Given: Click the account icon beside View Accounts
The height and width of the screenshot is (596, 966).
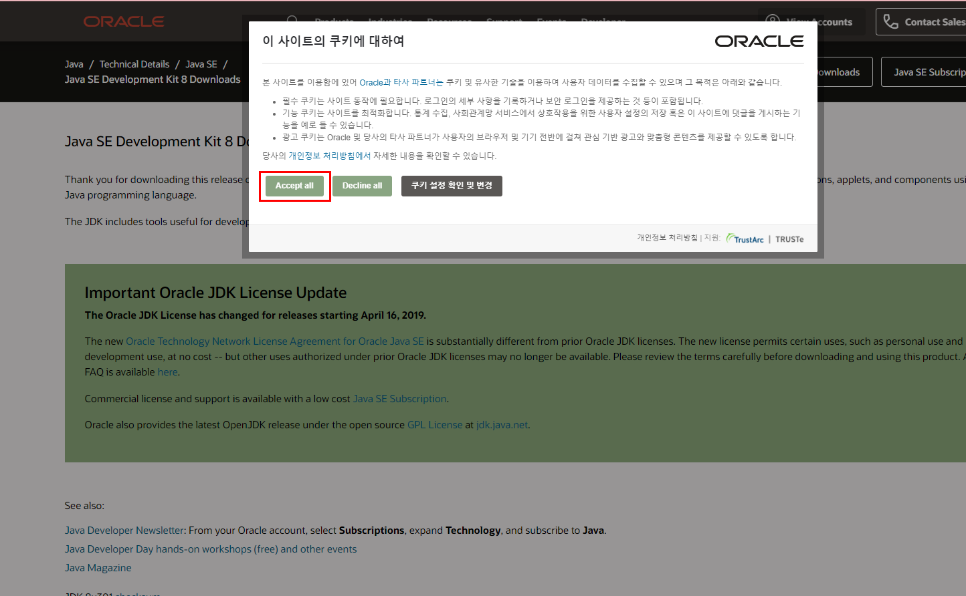Looking at the screenshot, I should (773, 21).
